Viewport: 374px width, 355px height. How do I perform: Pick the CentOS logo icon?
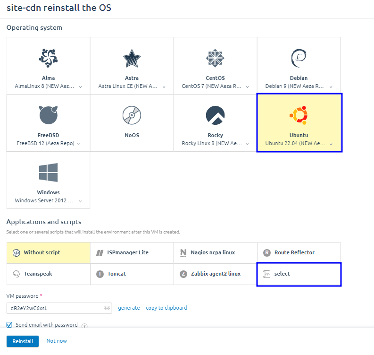[215, 58]
